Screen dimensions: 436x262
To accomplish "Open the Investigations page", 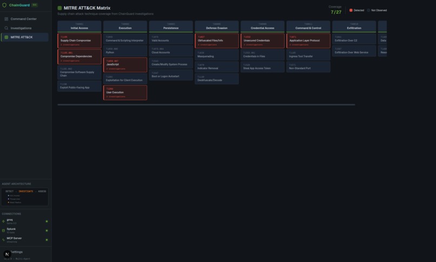I will (x=25, y=28).
